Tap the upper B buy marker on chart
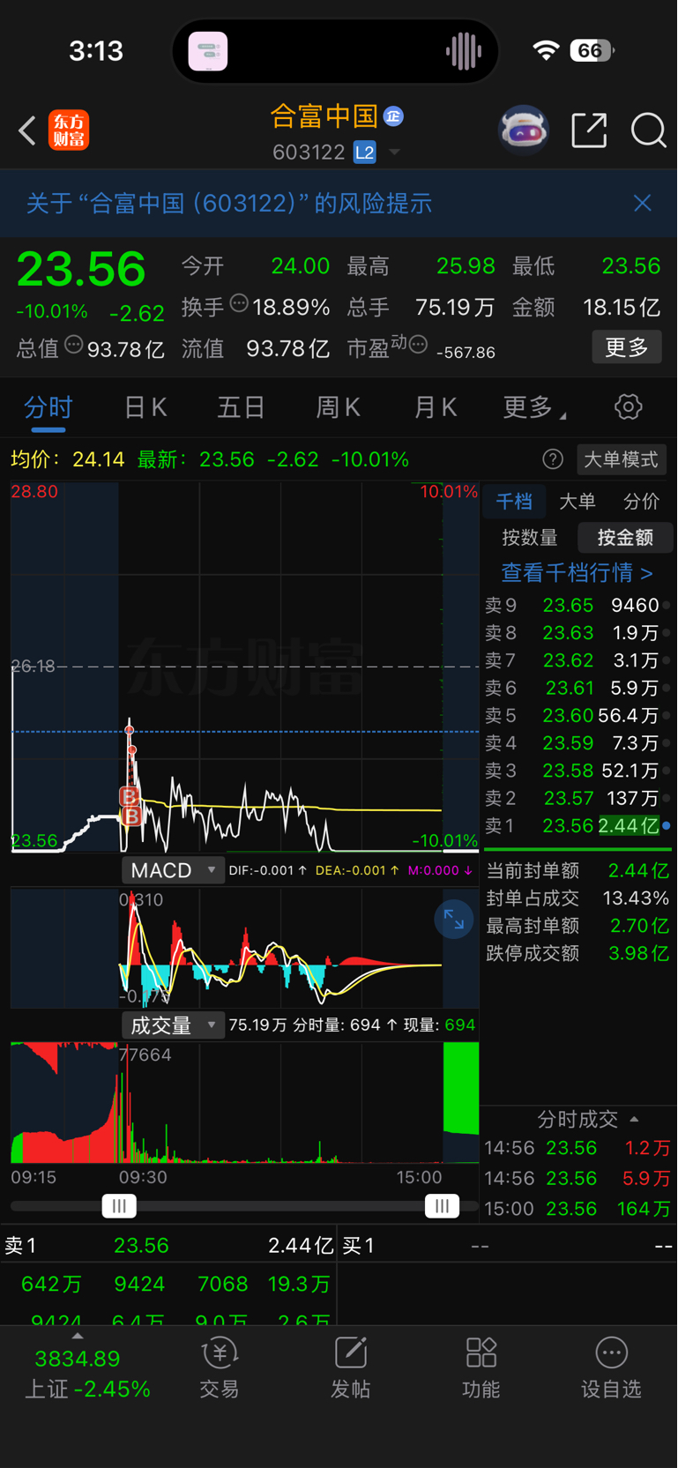The height and width of the screenshot is (1468, 678). pos(129,796)
